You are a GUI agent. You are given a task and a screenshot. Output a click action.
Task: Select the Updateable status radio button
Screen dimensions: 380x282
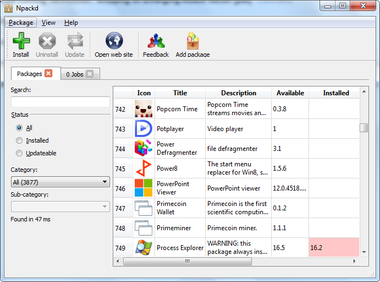19,153
